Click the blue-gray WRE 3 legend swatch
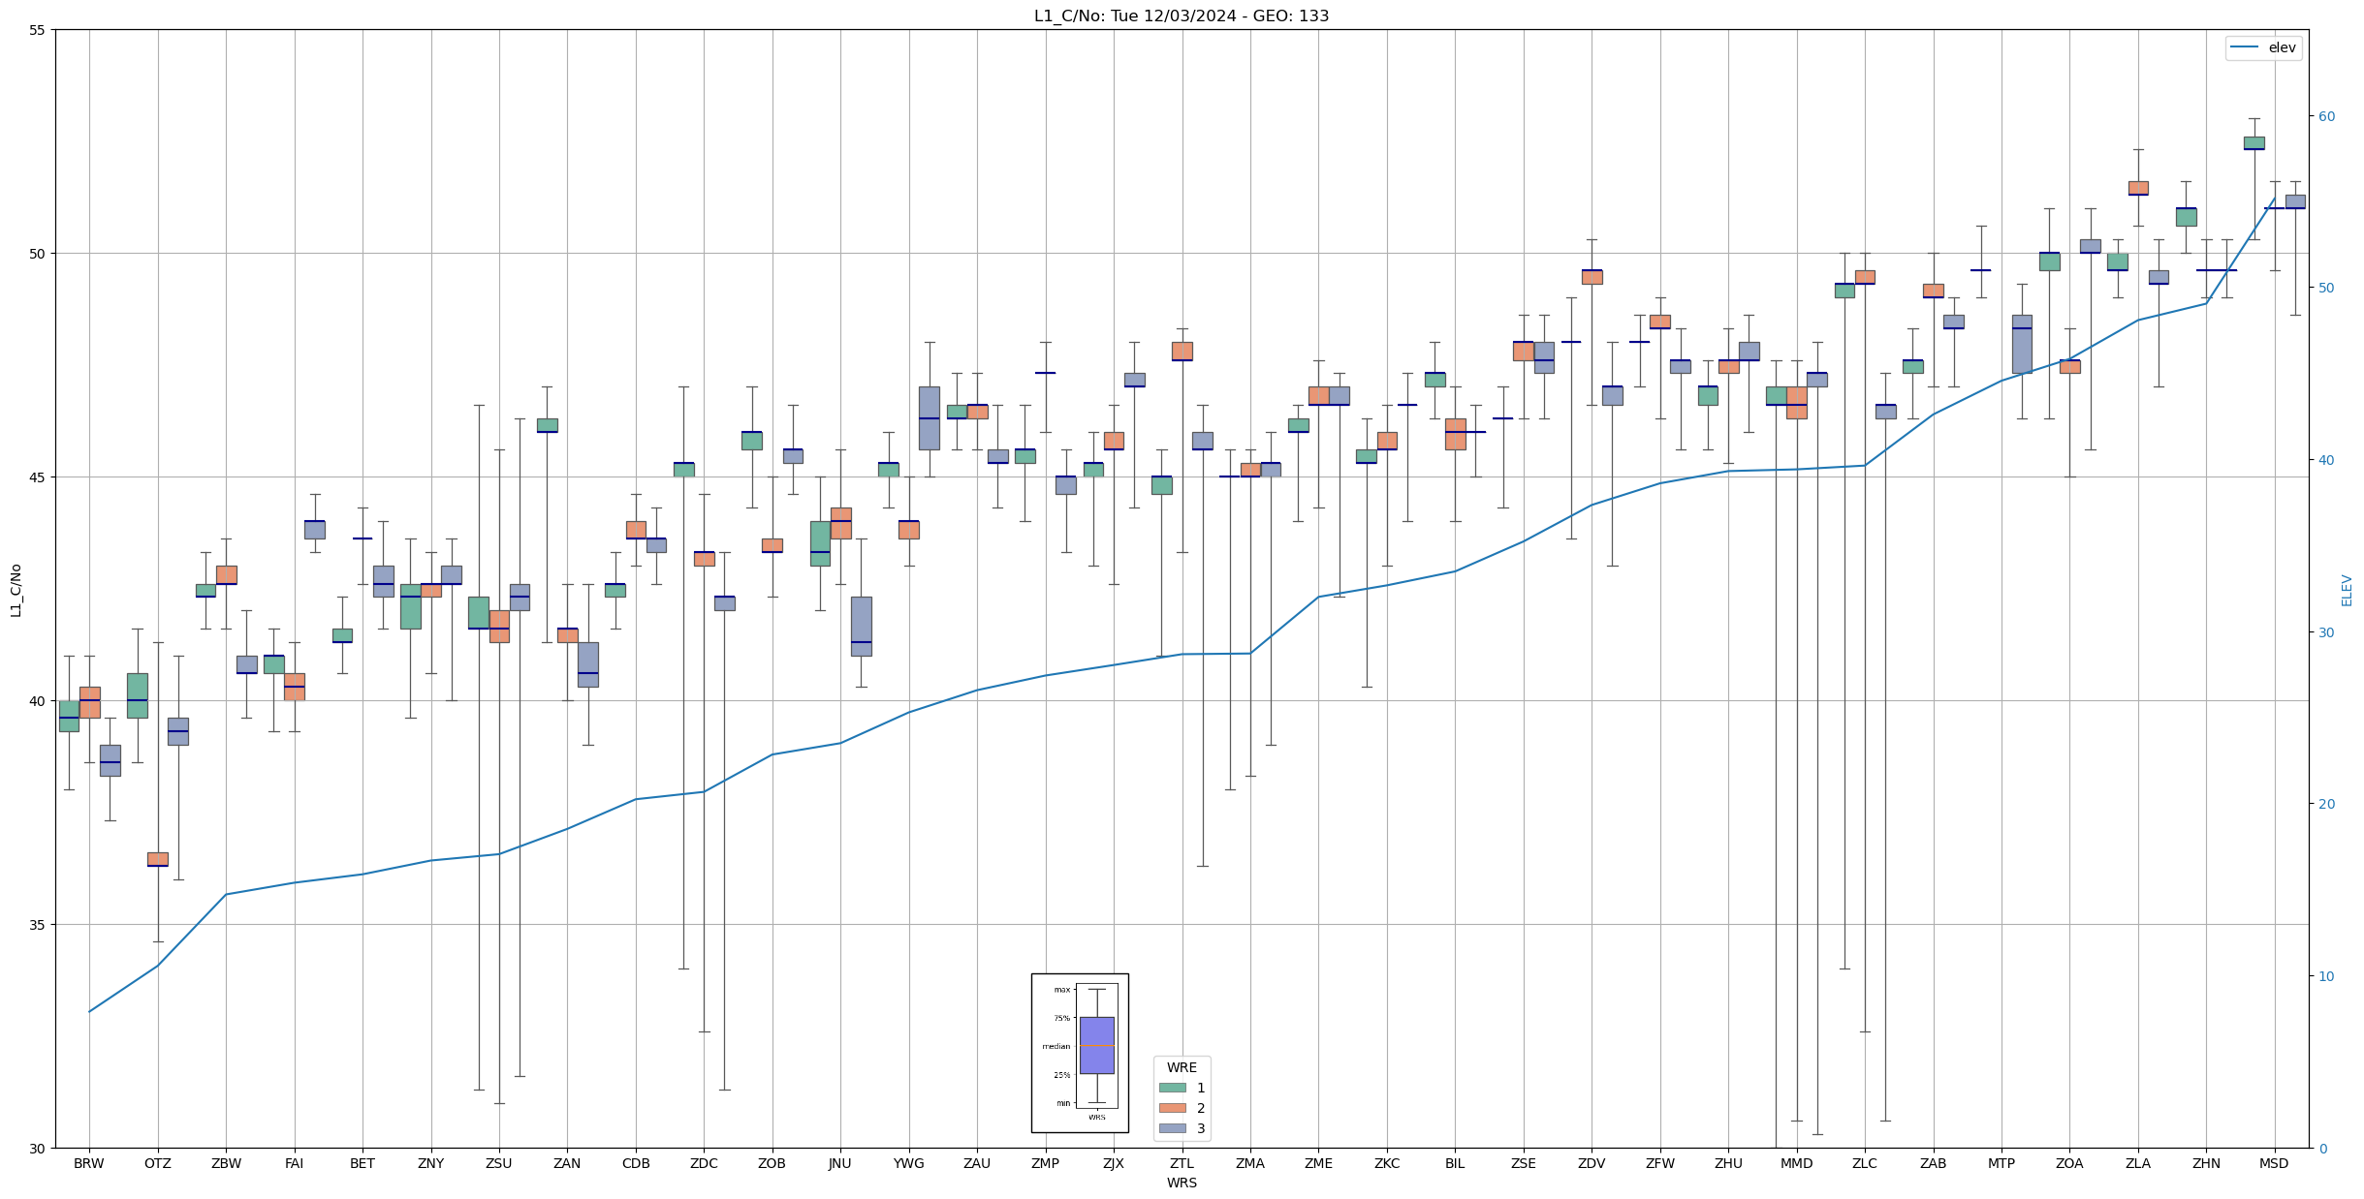This screenshot has height=1199, width=2364. coord(1172,1128)
